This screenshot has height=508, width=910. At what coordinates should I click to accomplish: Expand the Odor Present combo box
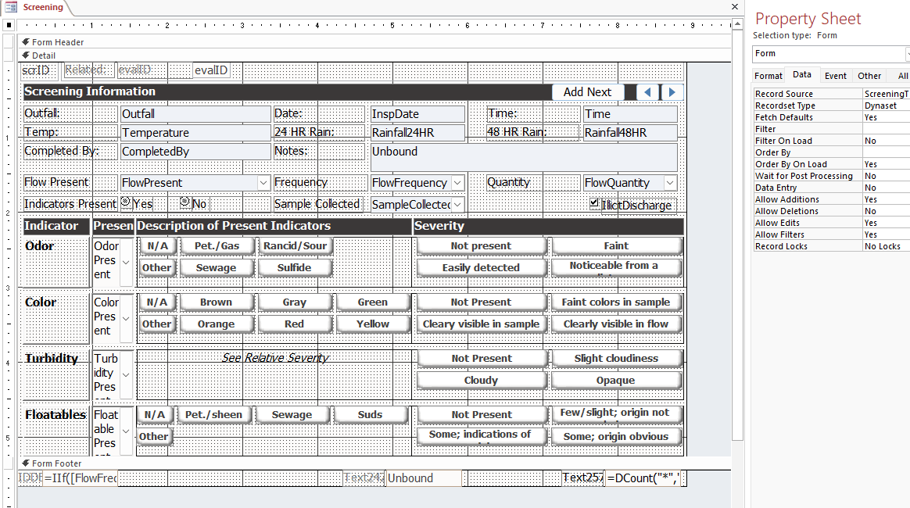[x=126, y=262]
